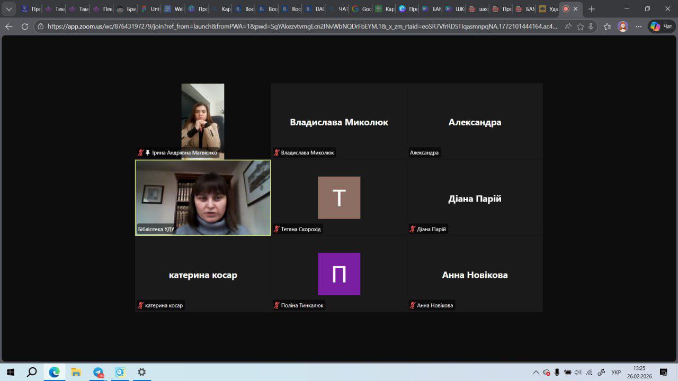Select the Бібліотека УДУ video tile

click(203, 197)
